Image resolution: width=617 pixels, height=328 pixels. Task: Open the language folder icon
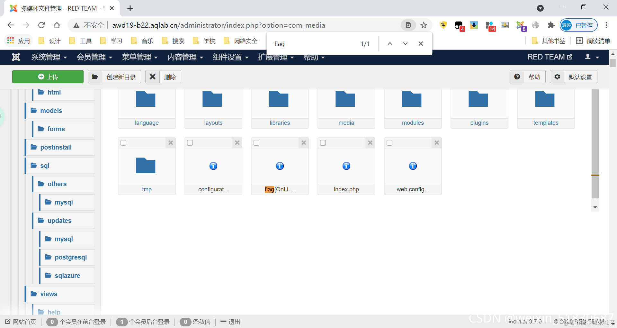[146, 99]
